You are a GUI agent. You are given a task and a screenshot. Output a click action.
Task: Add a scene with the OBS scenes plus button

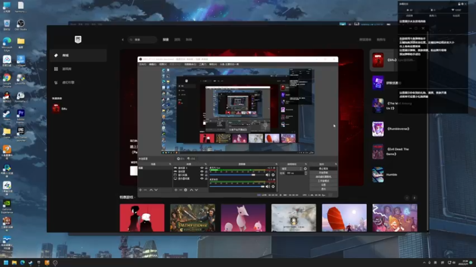[x=140, y=190]
